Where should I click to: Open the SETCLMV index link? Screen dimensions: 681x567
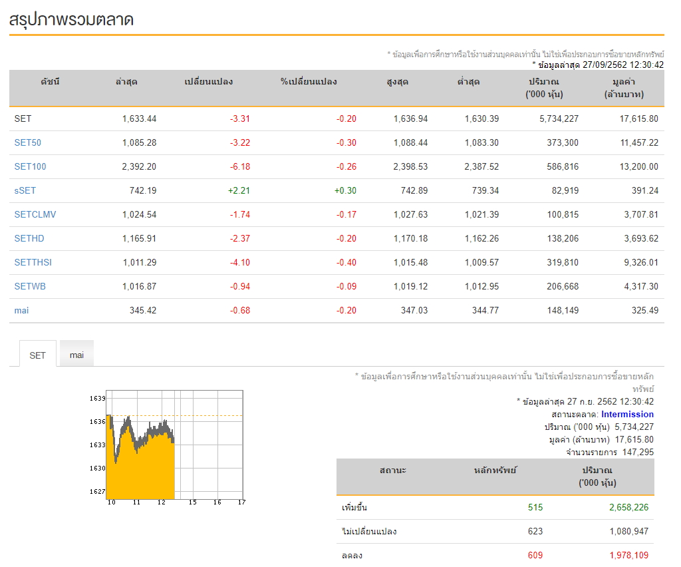pyautogui.click(x=35, y=214)
